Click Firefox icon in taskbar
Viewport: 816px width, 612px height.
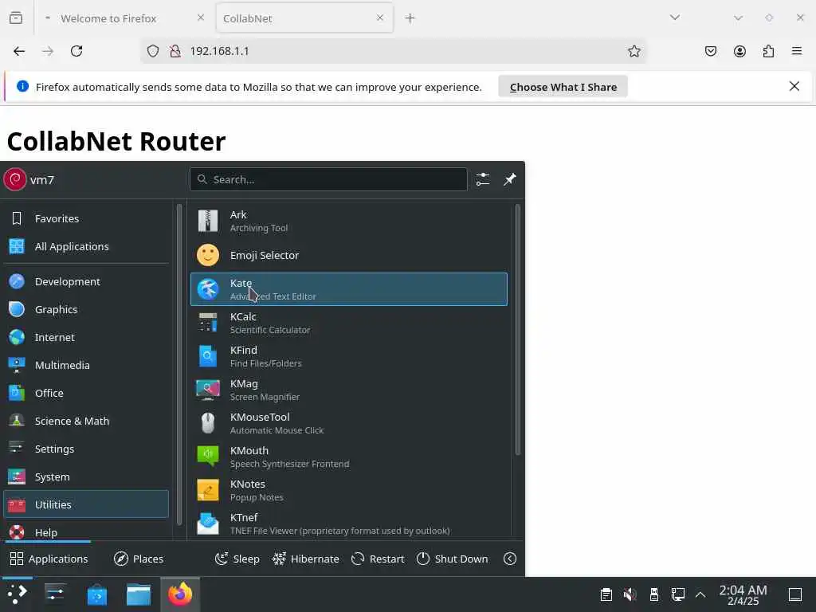click(180, 594)
